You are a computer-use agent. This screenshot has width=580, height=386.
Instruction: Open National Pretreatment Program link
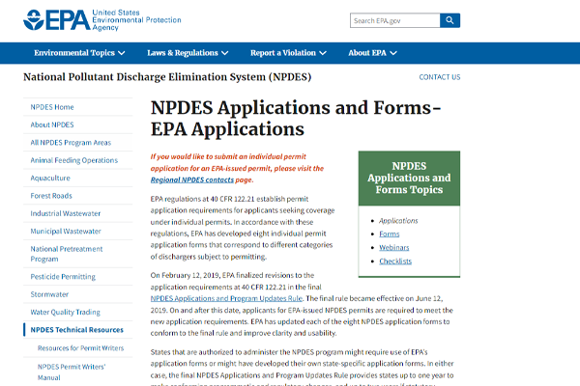pos(67,254)
